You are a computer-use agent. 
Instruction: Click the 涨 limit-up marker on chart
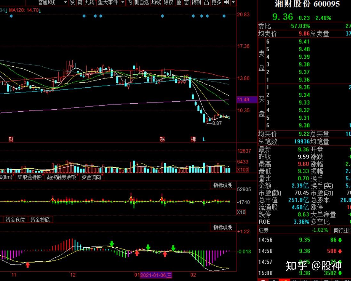(x=163, y=139)
